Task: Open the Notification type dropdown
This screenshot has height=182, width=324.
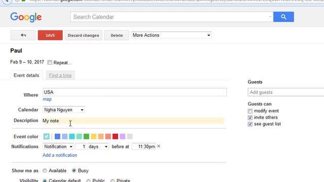Action: (x=58, y=147)
